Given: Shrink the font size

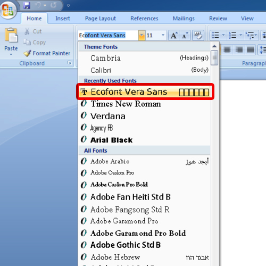Looking at the screenshot, I should [x=185, y=35].
